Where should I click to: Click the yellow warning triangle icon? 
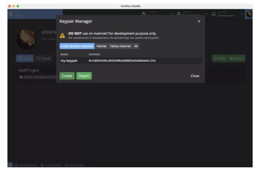tap(62, 35)
